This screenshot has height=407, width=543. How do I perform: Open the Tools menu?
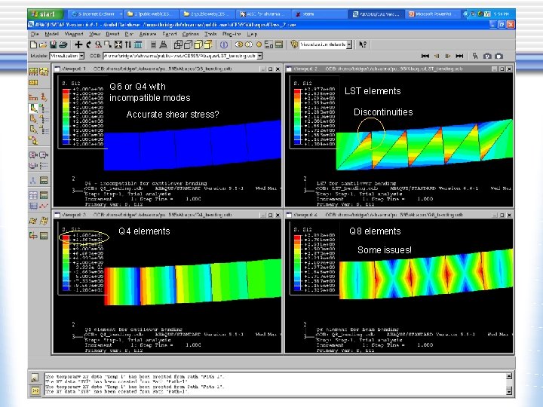pyautogui.click(x=210, y=34)
